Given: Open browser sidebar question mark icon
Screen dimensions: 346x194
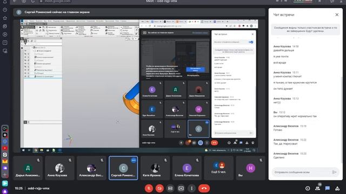Looking at the screenshot, I should [x=5, y=43].
